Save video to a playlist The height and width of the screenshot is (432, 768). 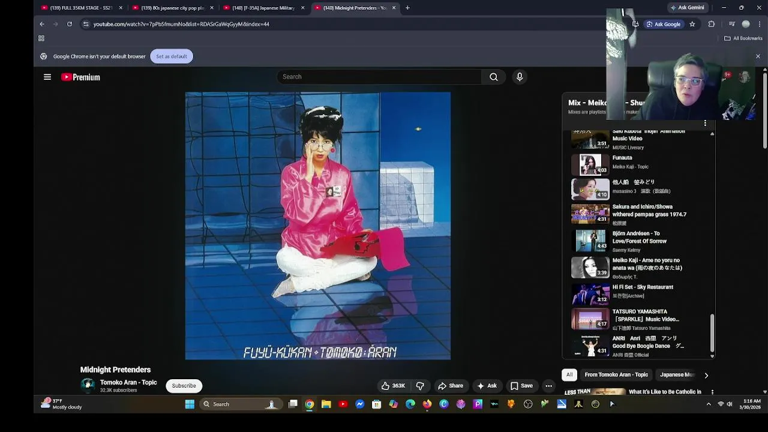[521, 386]
